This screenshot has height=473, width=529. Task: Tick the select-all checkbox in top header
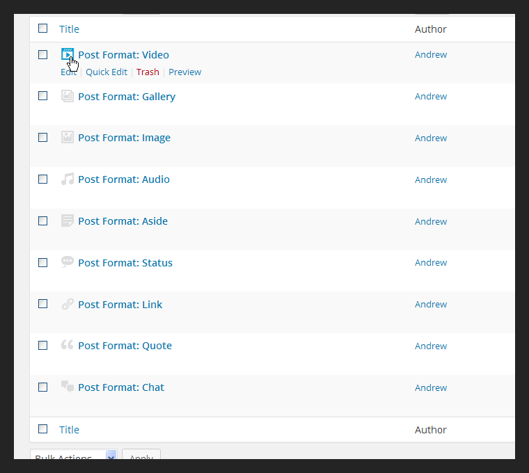pos(43,29)
